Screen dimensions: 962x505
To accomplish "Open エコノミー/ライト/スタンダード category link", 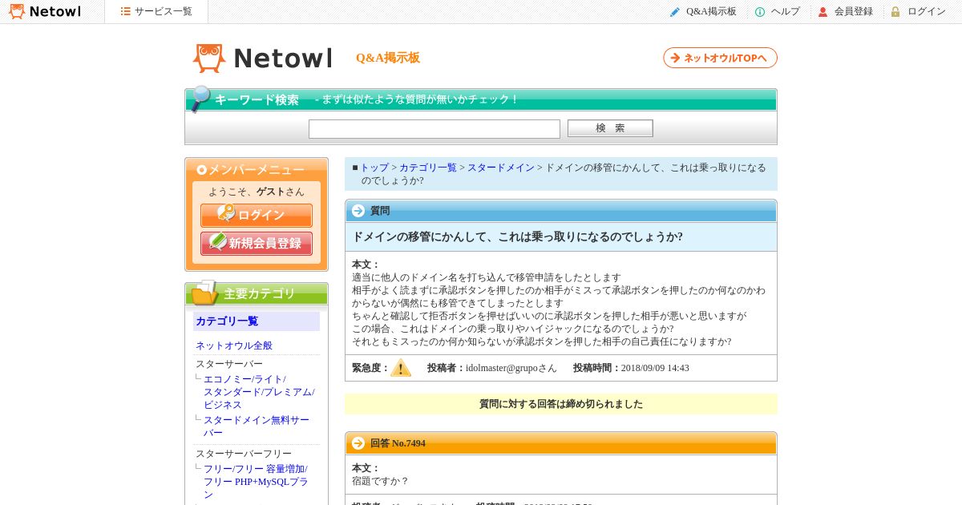I will tap(259, 392).
